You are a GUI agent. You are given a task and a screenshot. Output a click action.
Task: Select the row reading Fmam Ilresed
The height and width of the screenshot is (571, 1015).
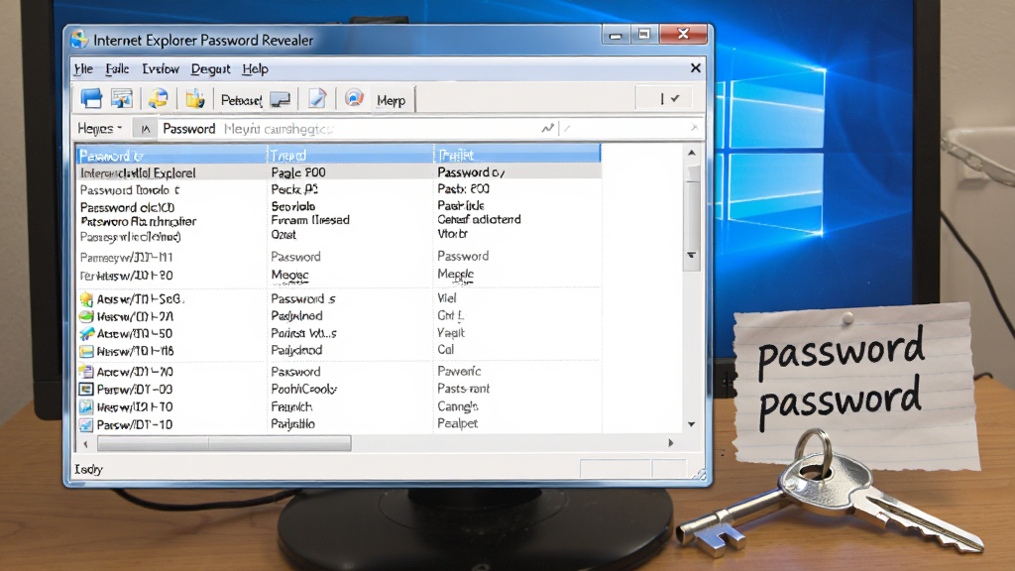coord(339,221)
